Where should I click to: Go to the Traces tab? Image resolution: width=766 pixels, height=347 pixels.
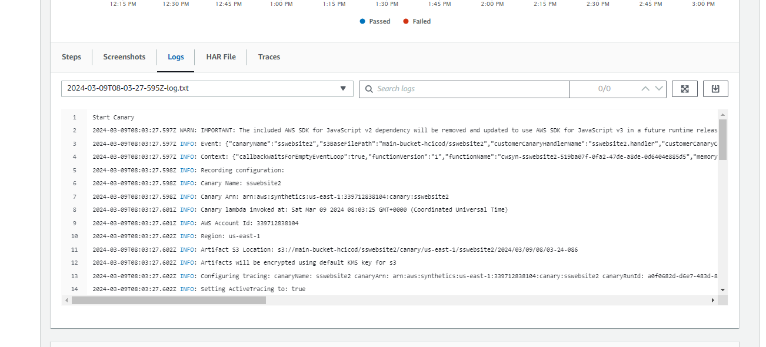point(269,57)
